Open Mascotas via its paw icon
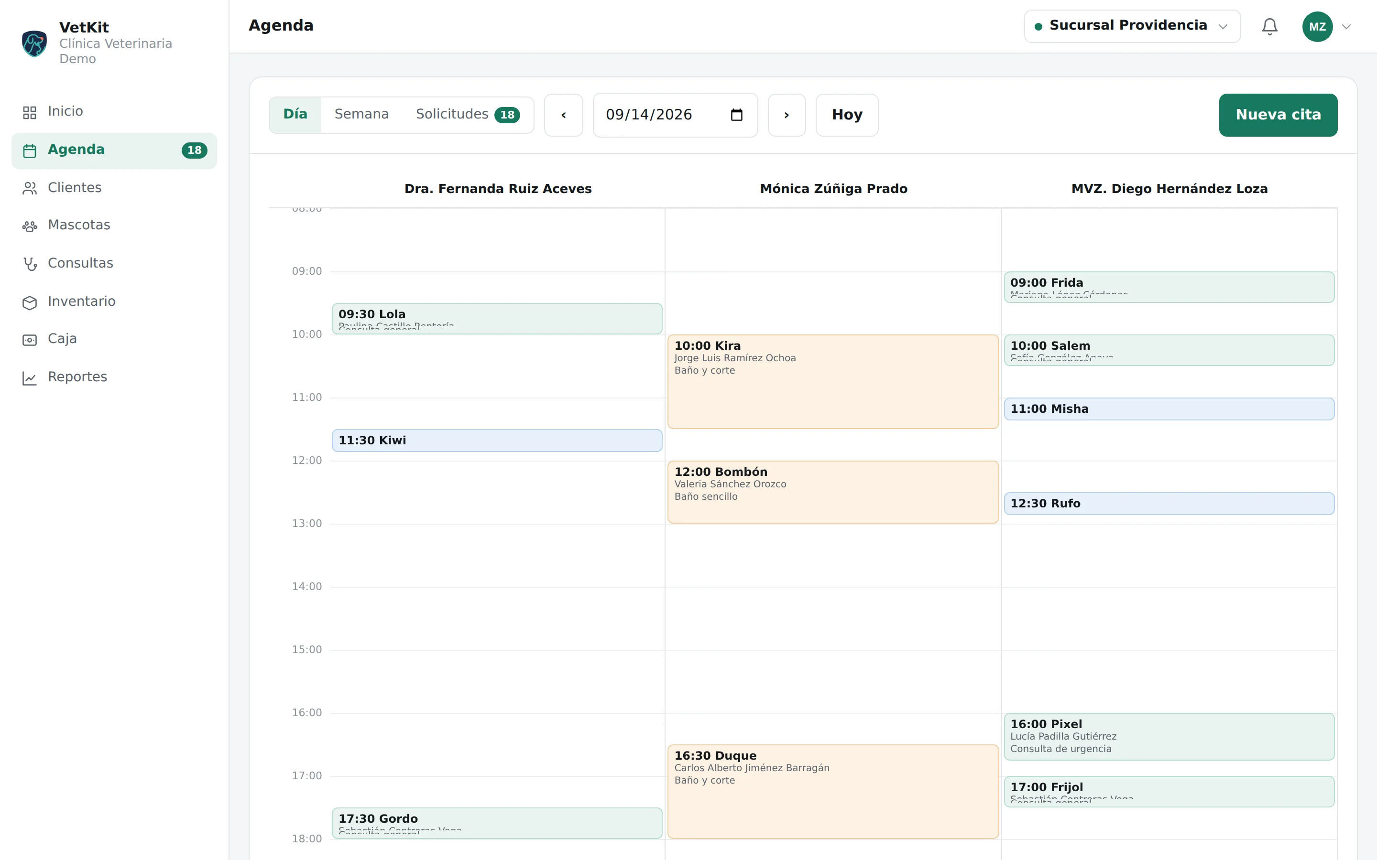 tap(30, 226)
